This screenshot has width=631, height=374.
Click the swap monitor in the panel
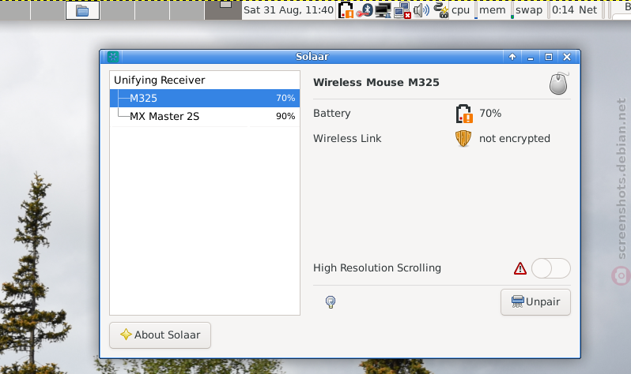(529, 10)
